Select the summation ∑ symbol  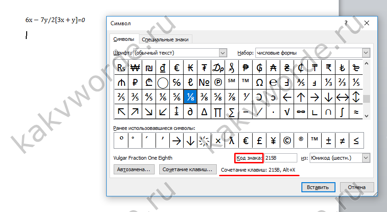coord(232,111)
